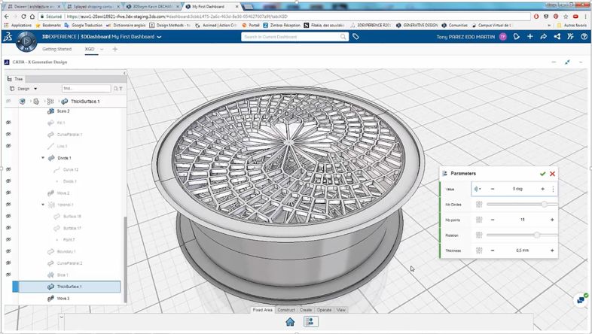Open the My First Dashboard dropdown chevron
The width and height of the screenshot is (592, 334).
(x=159, y=37)
